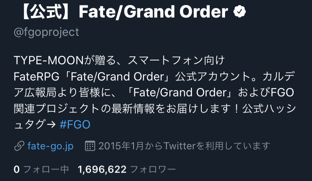Click the following count number 0
This screenshot has width=312, height=181.
tap(17, 170)
